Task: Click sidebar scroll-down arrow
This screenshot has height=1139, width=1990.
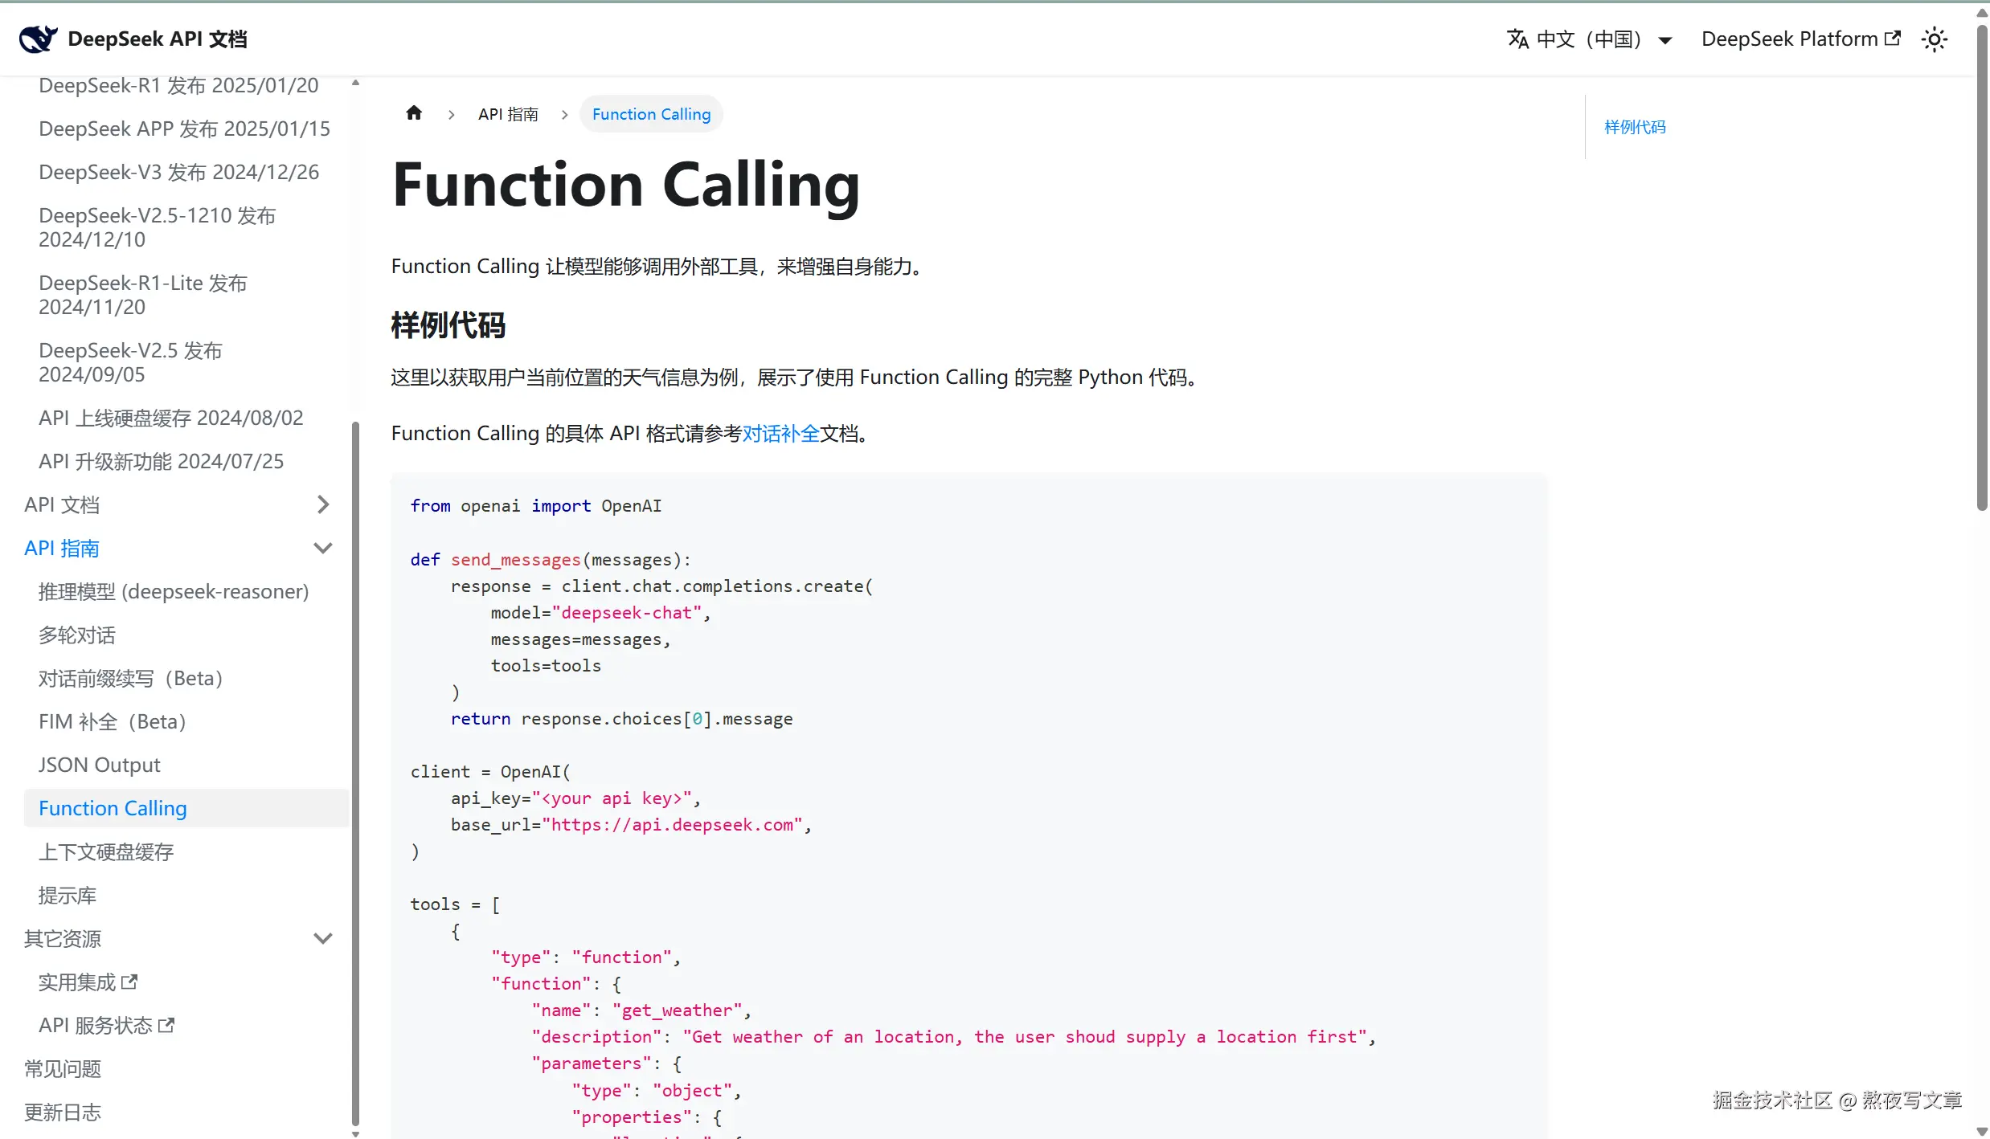Action: [x=355, y=1133]
